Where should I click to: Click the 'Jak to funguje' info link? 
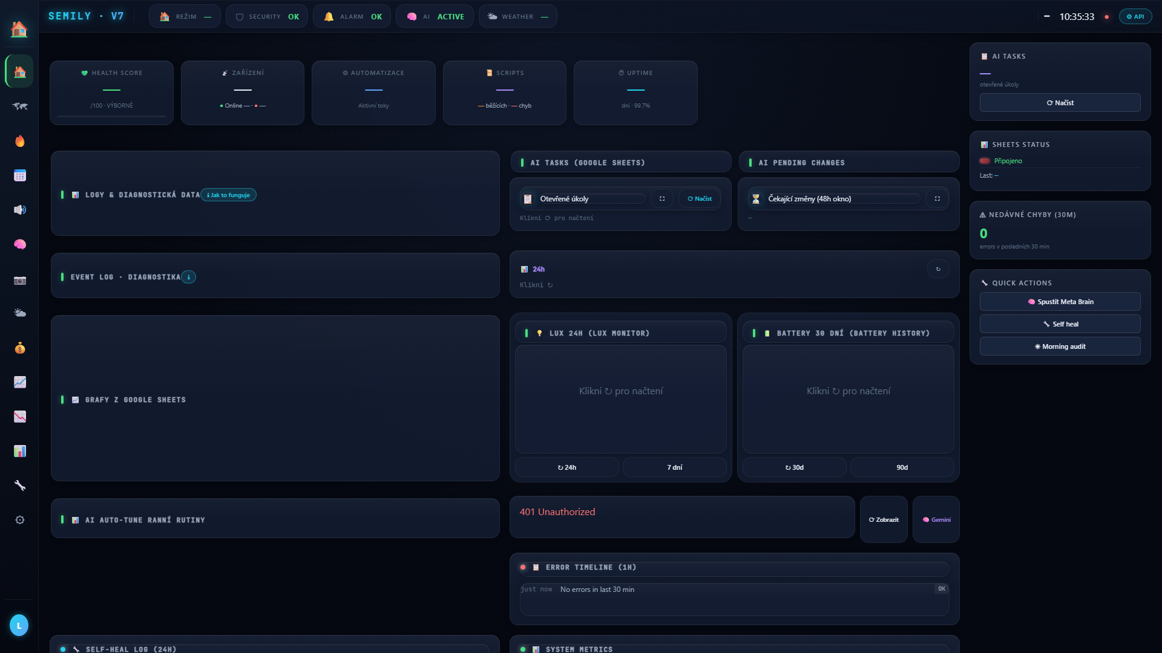228,195
